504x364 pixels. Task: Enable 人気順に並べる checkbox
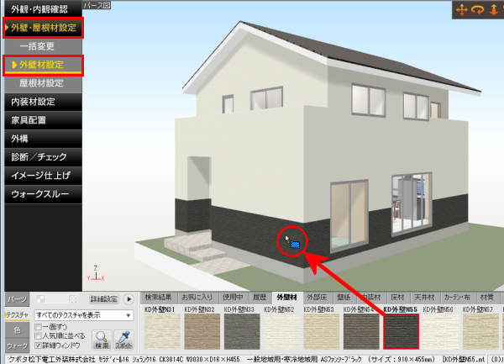pos(39,336)
